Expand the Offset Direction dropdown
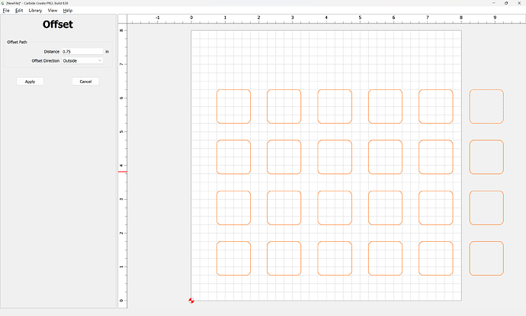This screenshot has height=316, width=526. (82, 61)
